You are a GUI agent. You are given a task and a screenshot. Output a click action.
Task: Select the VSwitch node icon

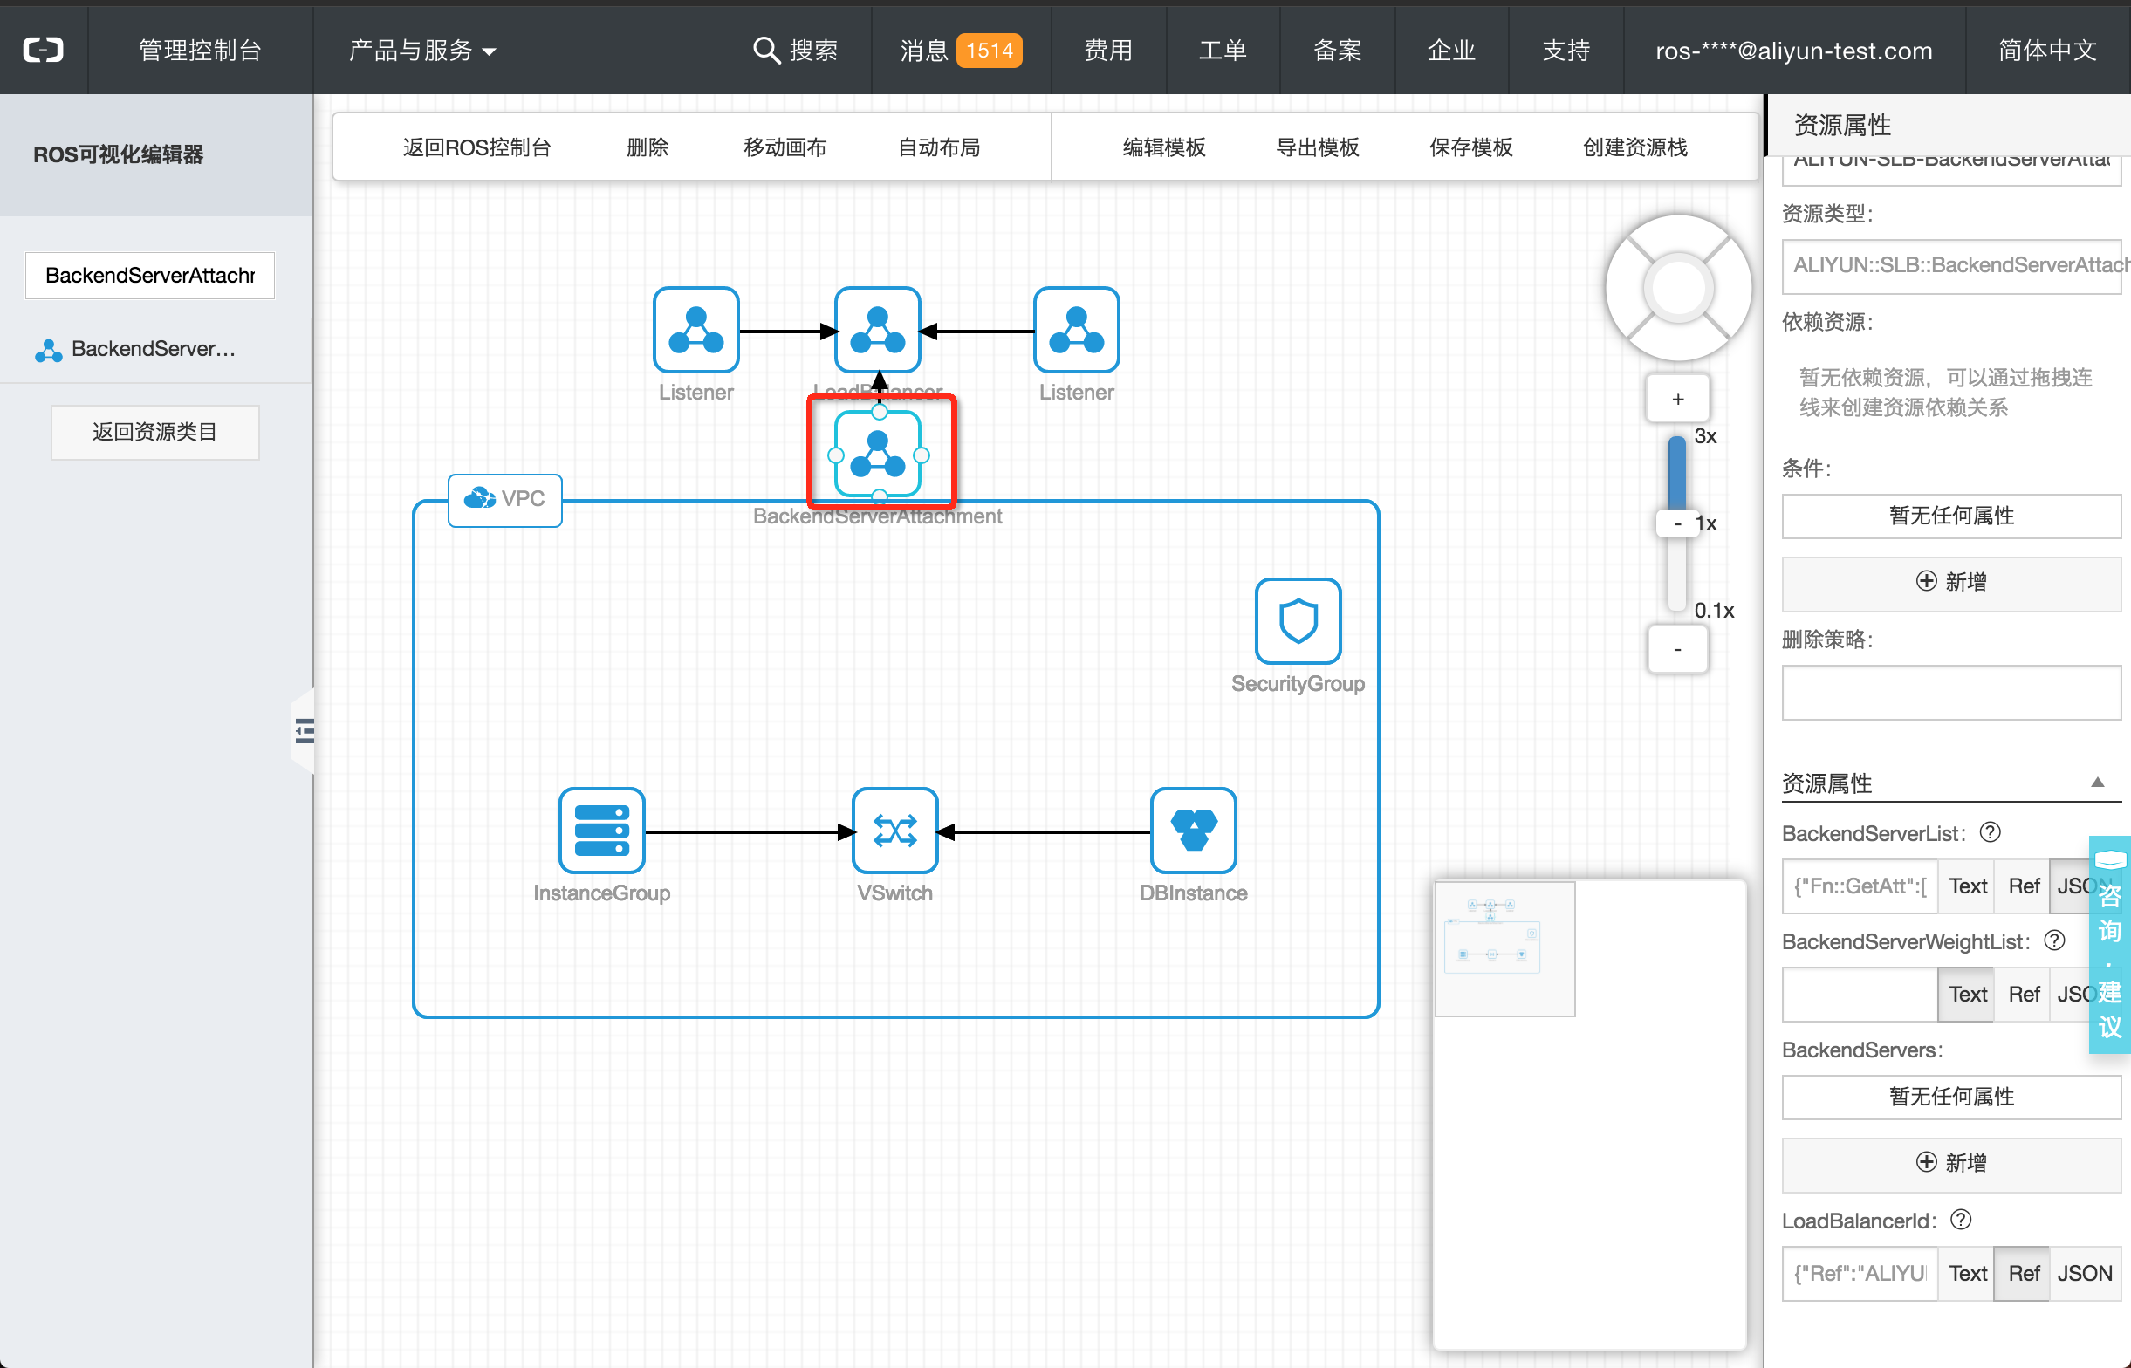coord(894,831)
